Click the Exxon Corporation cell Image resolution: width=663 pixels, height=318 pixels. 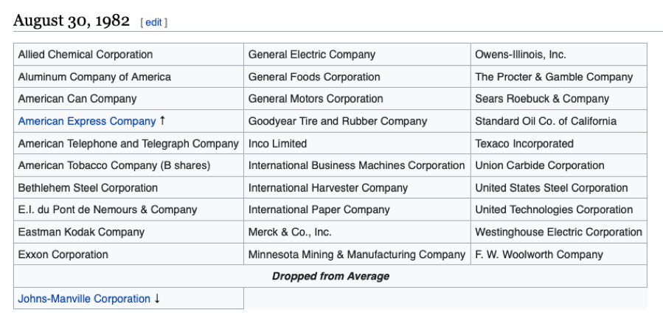coord(63,255)
